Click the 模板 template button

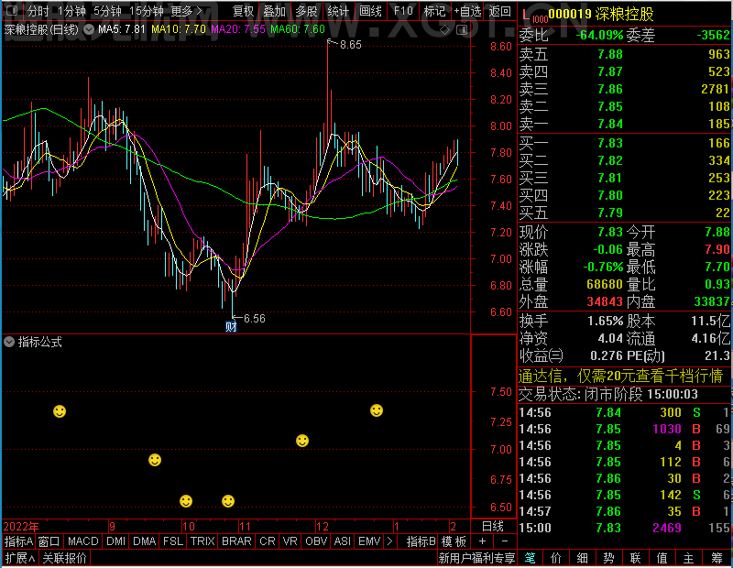(x=454, y=541)
